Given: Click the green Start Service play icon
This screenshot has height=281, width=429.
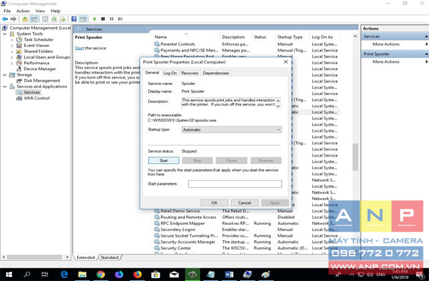Looking at the screenshot, I should 95,19.
